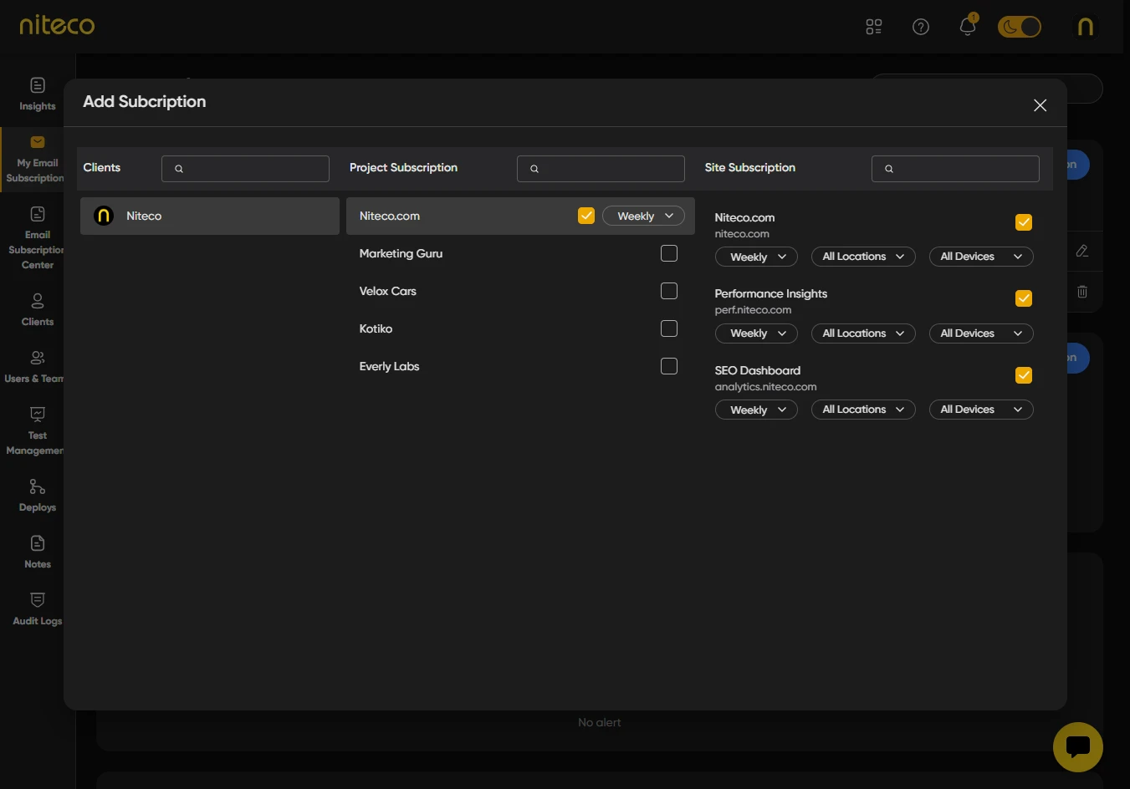Toggle dark mode switch in header

[x=1020, y=27]
